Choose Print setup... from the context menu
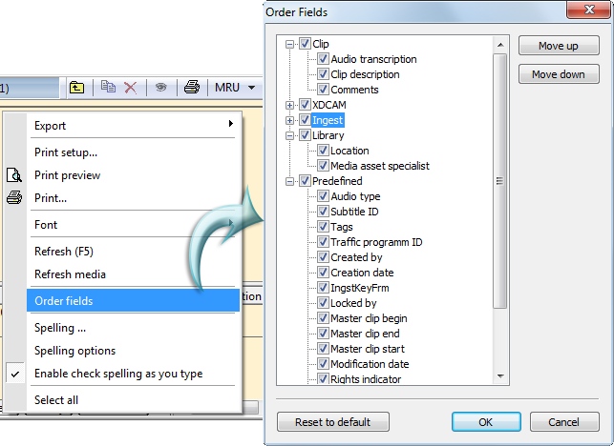Image resolution: width=614 pixels, height=446 pixels. tap(133, 152)
